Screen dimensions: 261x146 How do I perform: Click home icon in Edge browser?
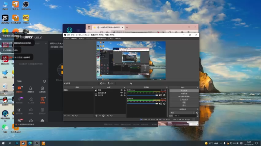(107, 32)
